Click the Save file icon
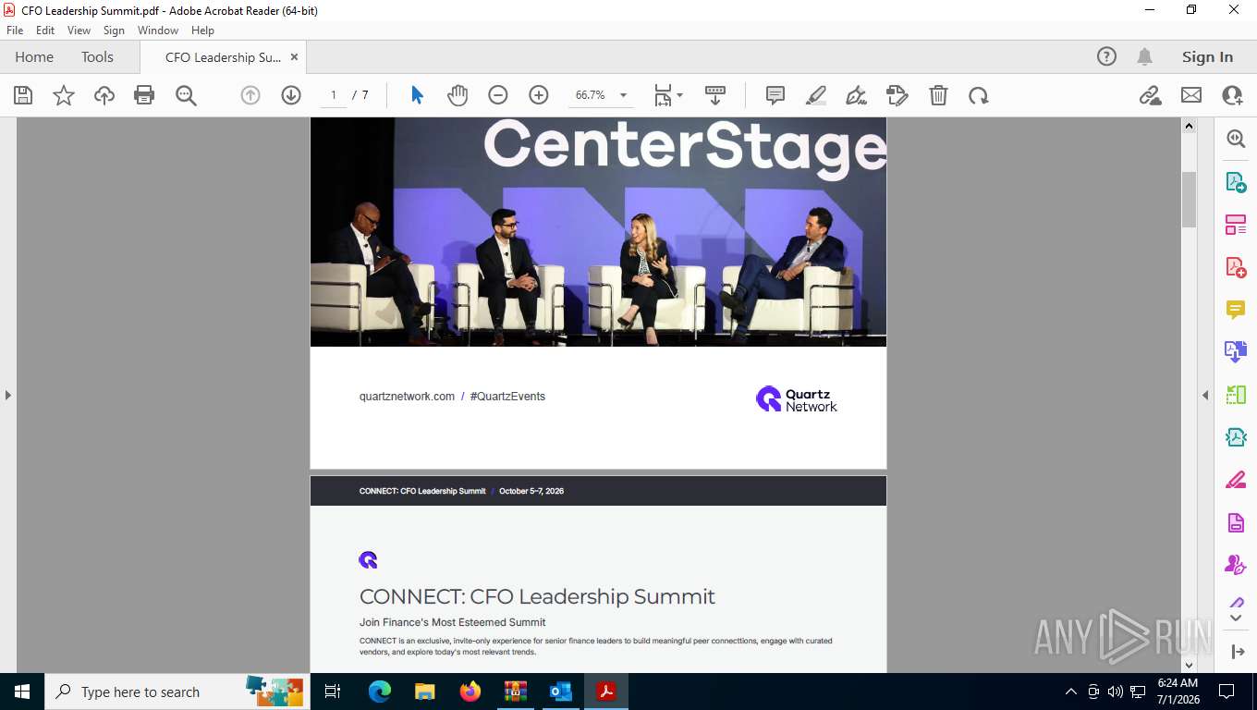This screenshot has height=710, width=1257. coord(23,95)
